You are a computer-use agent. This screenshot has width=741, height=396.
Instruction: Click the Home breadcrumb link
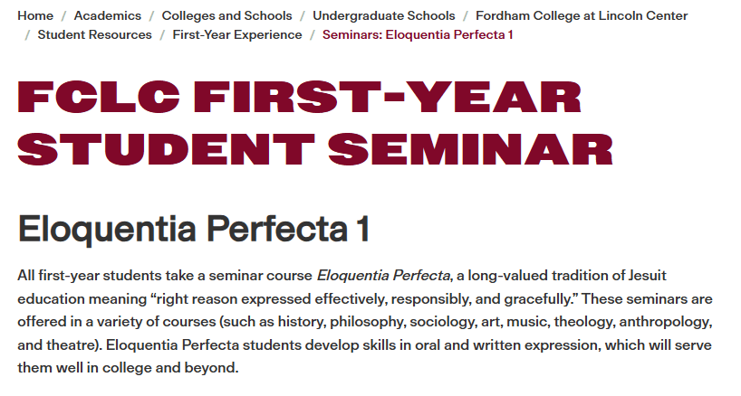click(x=35, y=15)
